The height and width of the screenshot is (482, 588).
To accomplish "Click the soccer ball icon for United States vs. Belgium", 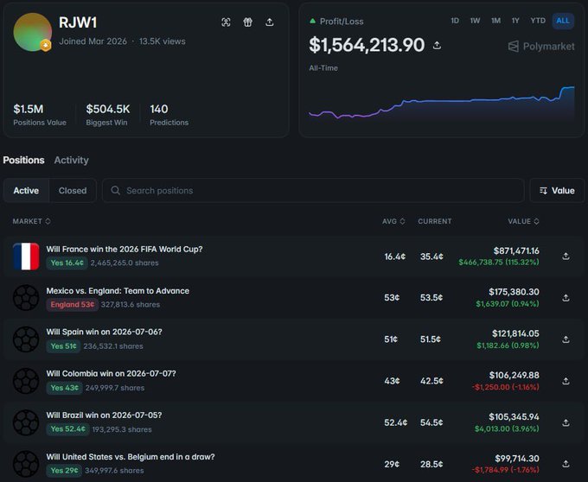I will tap(26, 464).
